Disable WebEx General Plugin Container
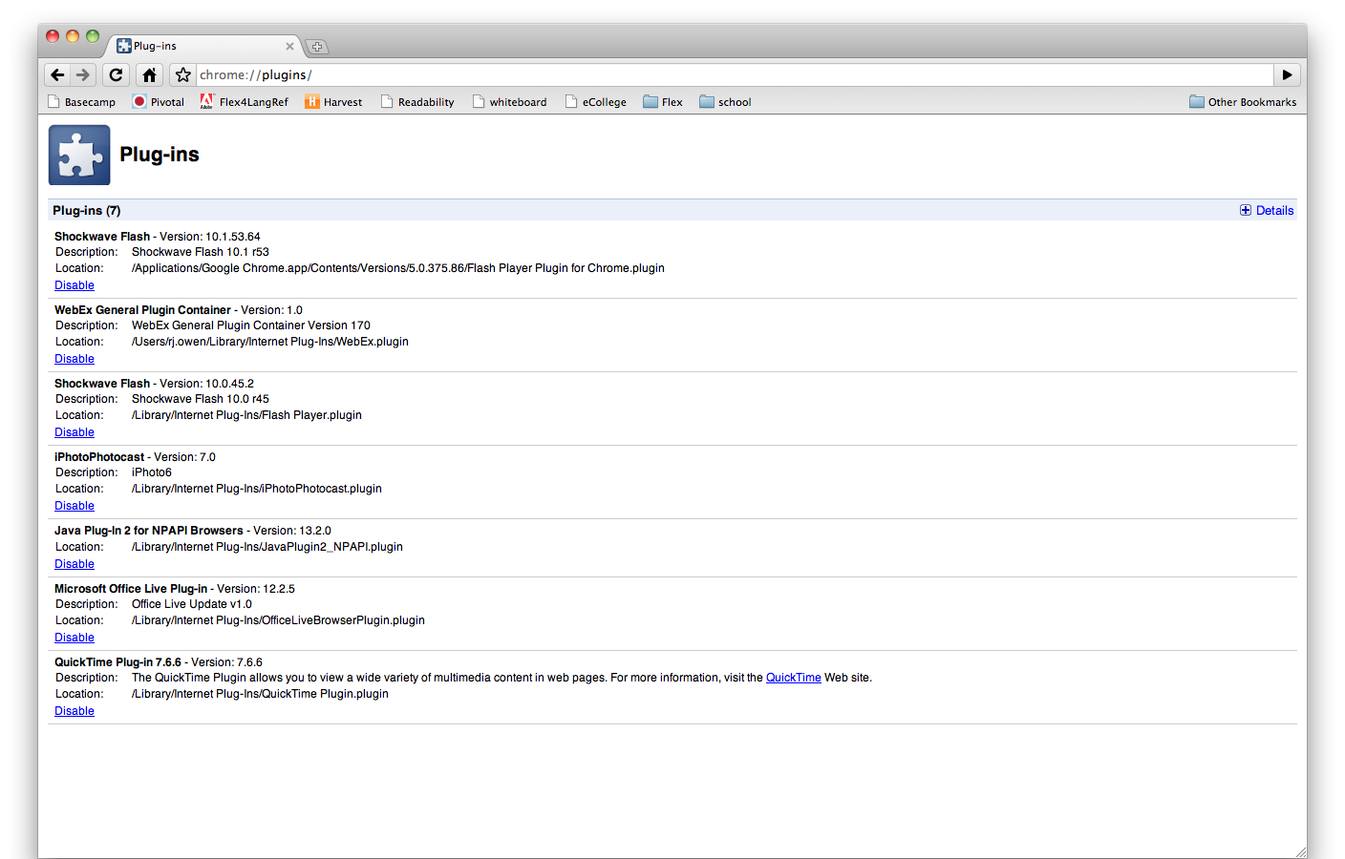Viewport: 1345px width, 859px height. (75, 359)
